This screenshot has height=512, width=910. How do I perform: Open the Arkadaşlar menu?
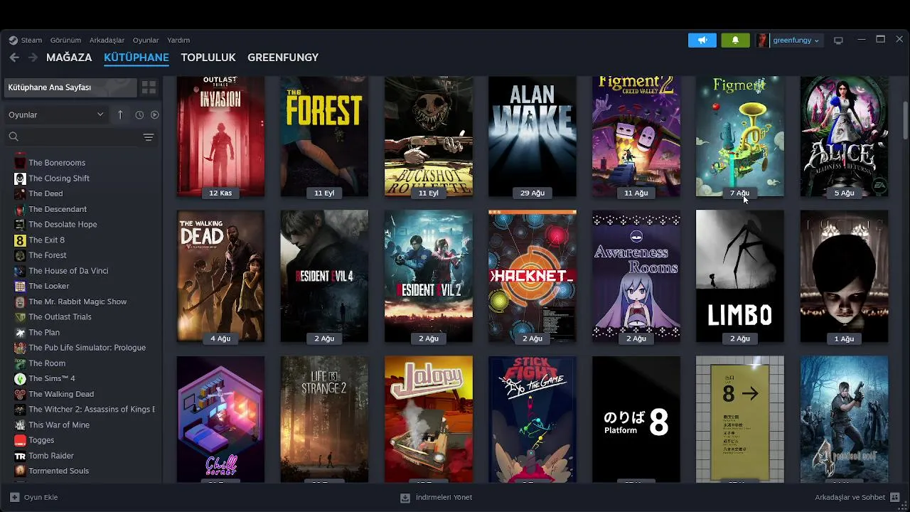[x=107, y=41]
